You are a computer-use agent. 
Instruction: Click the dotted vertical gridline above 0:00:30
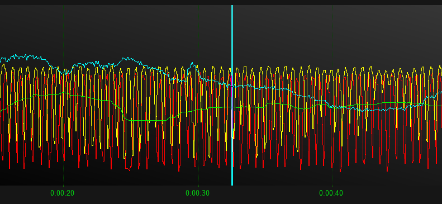click(x=198, y=95)
